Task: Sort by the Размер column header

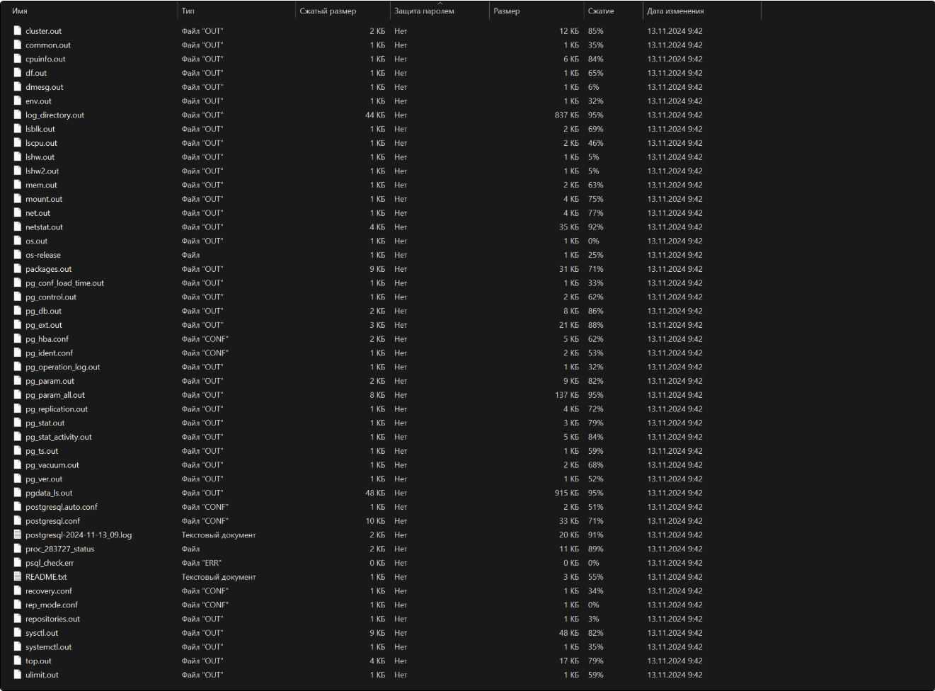Action: [x=507, y=11]
